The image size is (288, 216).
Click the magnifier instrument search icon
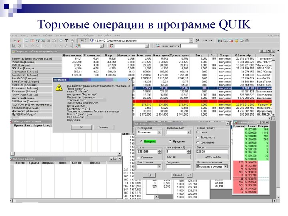(x=158, y=46)
